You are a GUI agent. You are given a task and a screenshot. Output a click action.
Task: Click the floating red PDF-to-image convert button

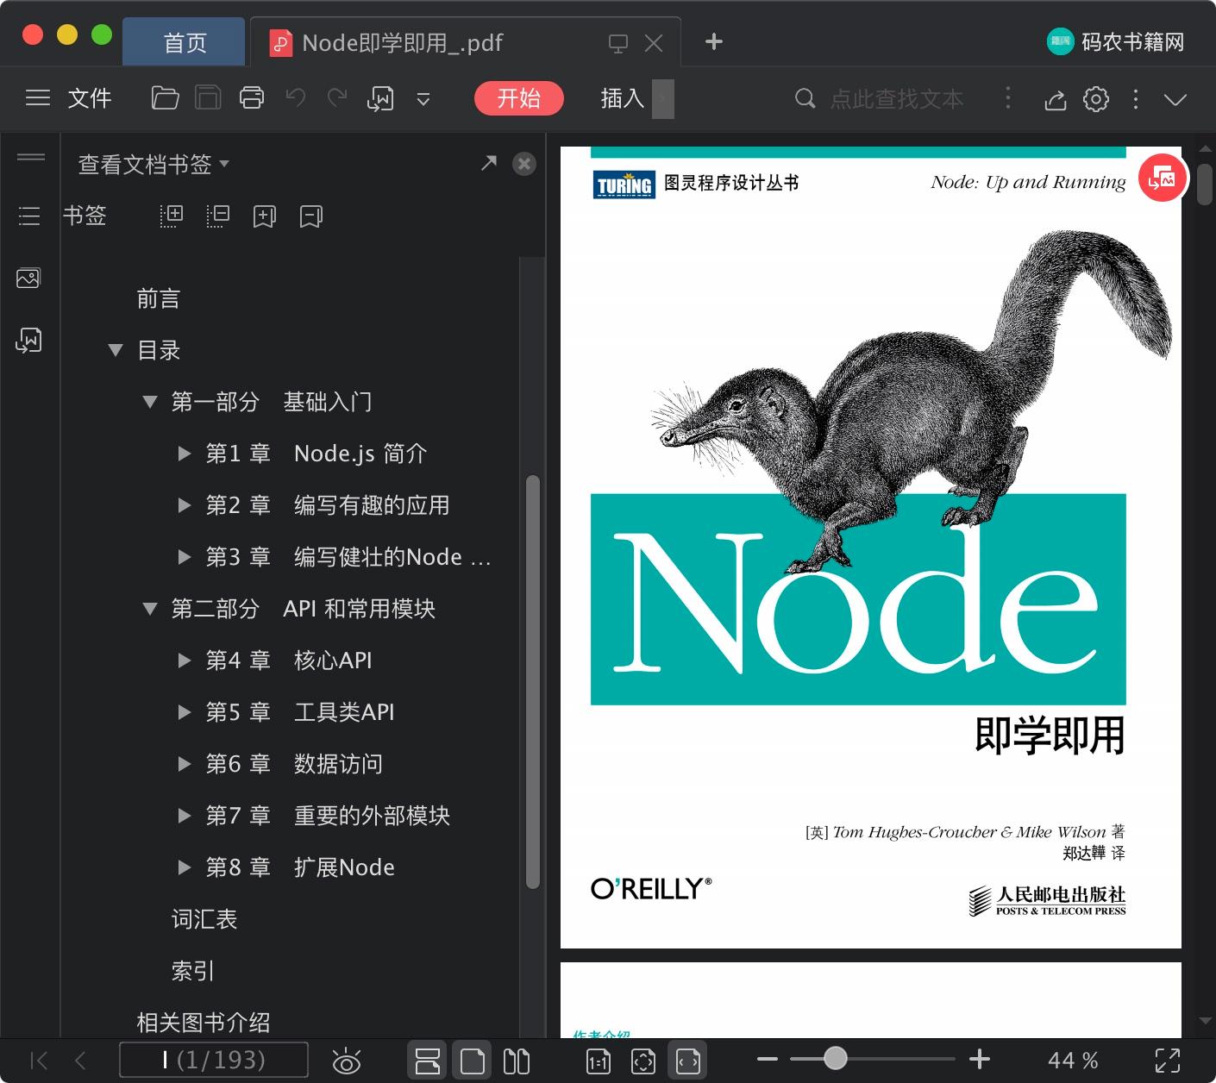(1162, 178)
